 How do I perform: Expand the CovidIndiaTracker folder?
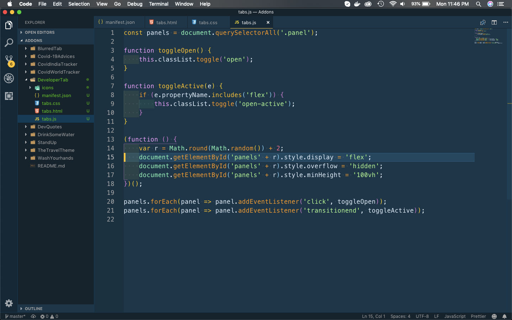[x=56, y=64]
